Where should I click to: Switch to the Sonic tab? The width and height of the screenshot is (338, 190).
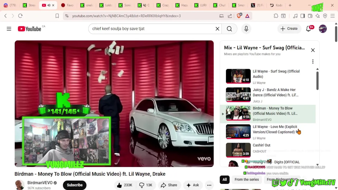(x=125, y=5)
